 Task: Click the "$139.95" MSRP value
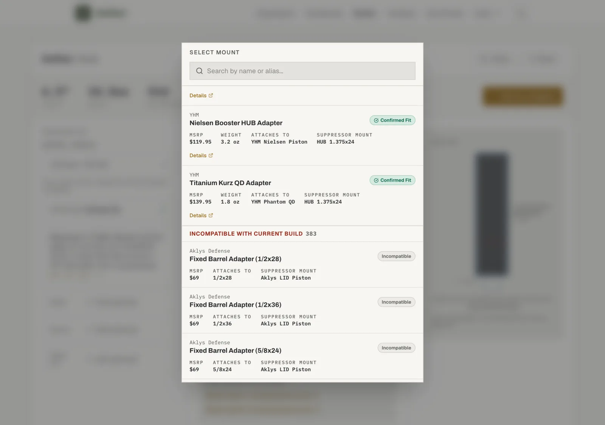[x=200, y=202]
